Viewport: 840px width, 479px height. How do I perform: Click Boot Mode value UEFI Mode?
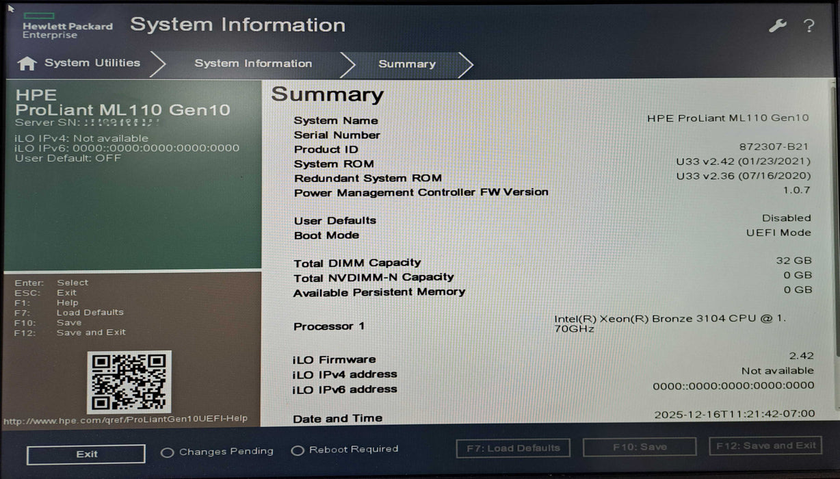tap(778, 233)
